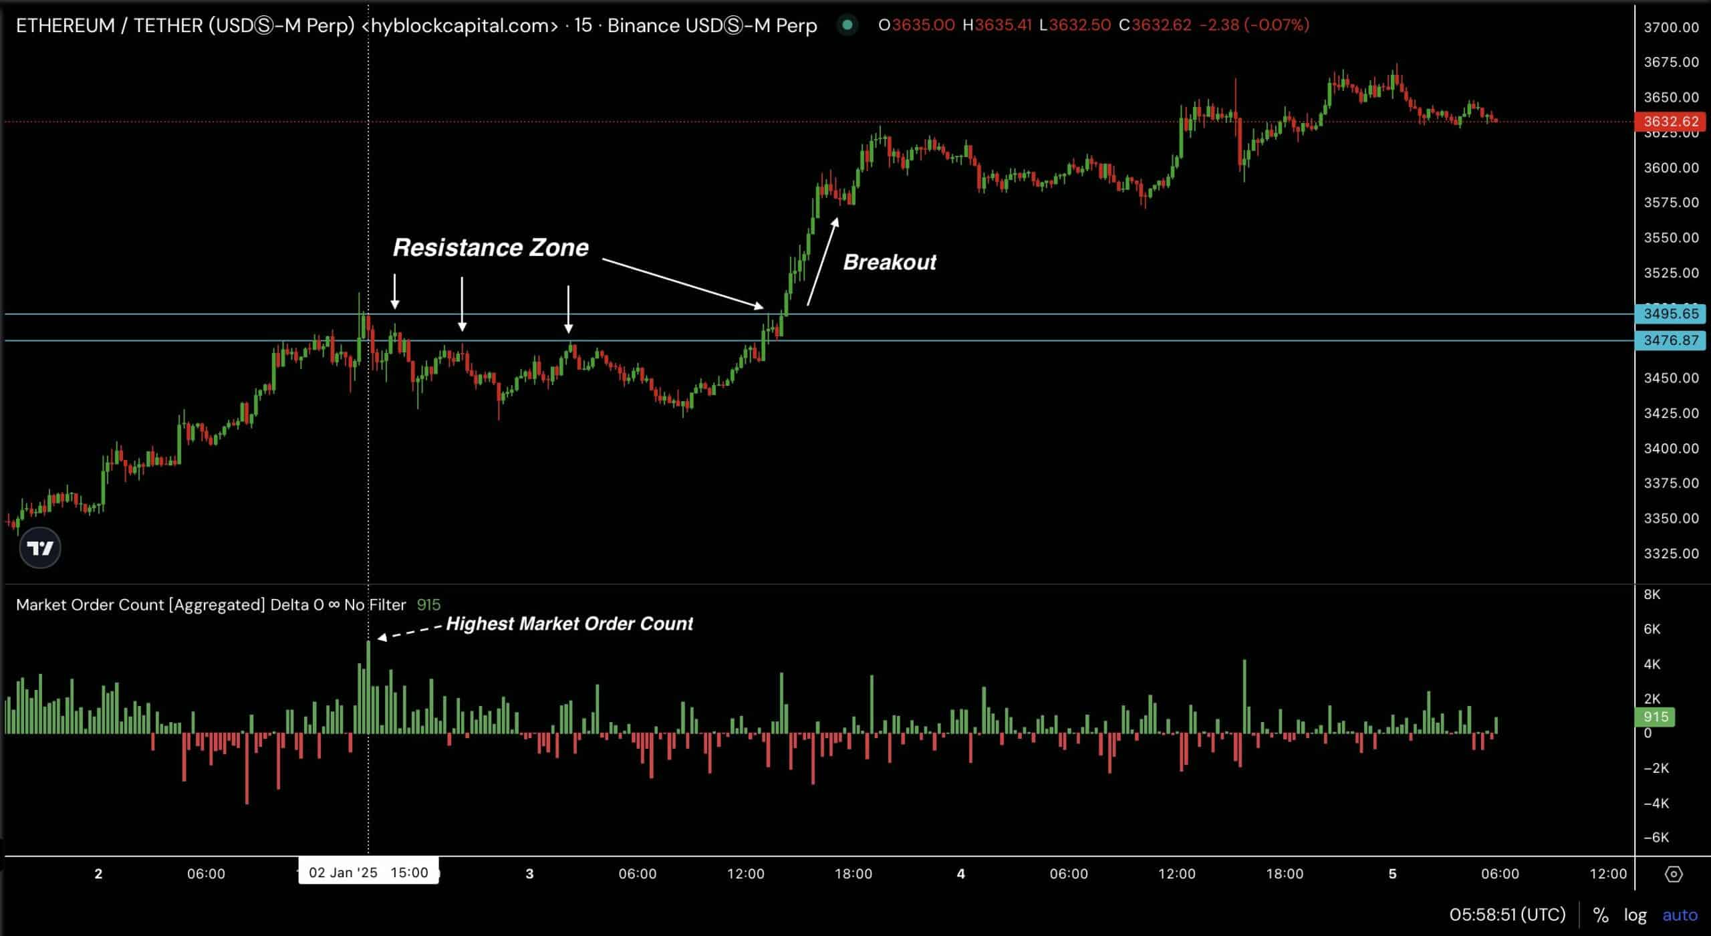
Task: Click the 02 Jan '25 15:00 date label
Action: [x=368, y=872]
